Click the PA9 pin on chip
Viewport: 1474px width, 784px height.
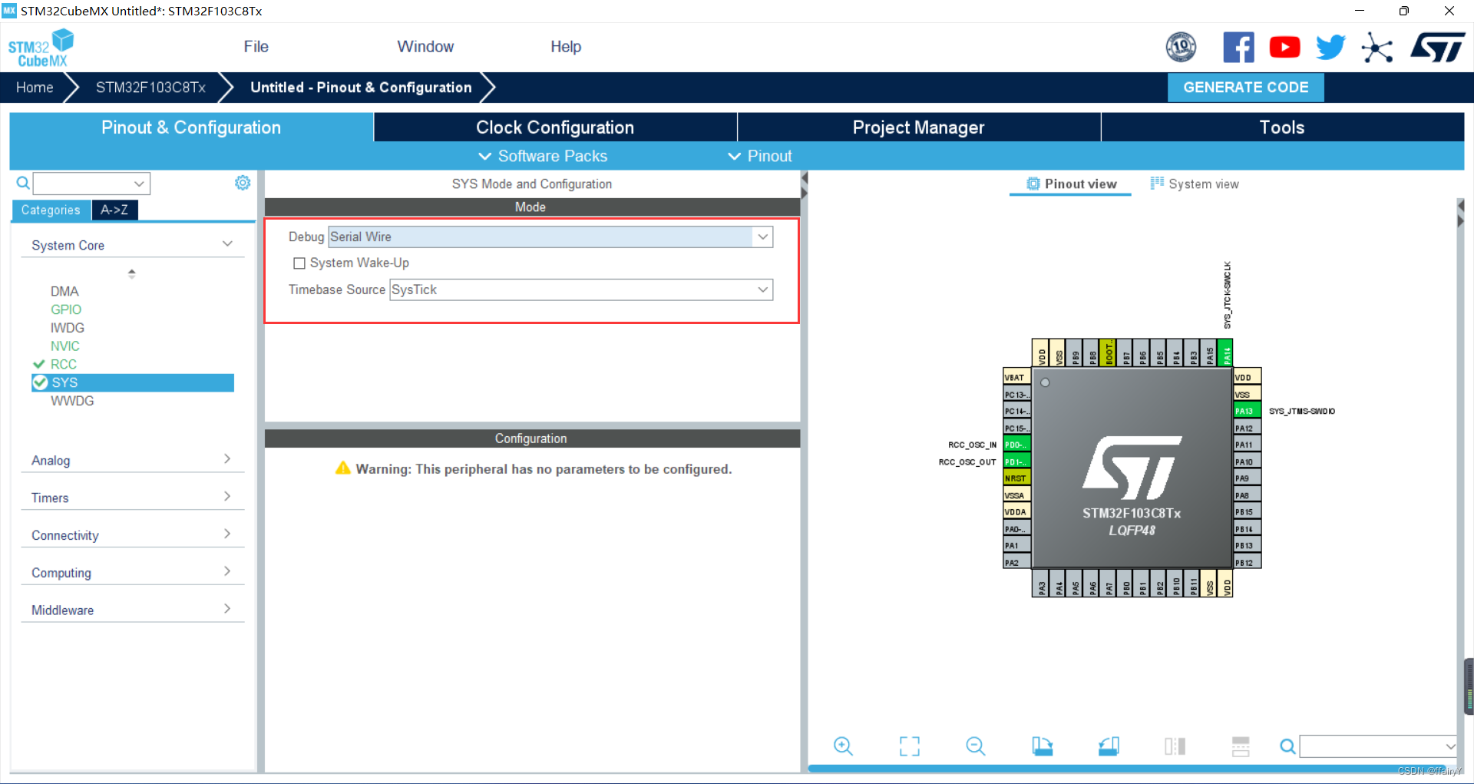tap(1247, 478)
